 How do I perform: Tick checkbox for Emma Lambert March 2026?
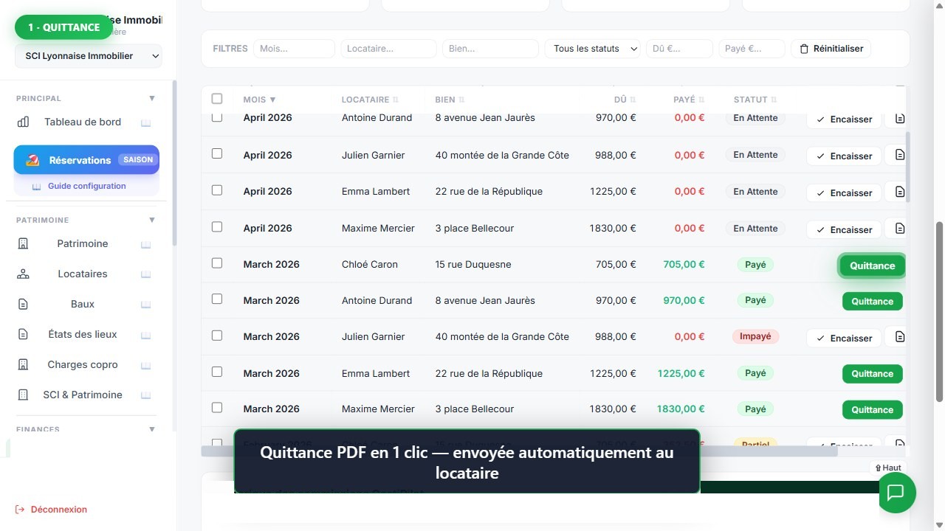pos(217,372)
